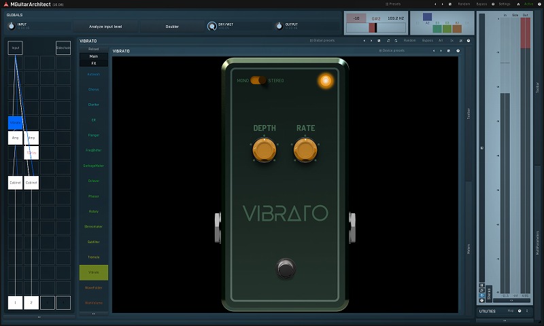This screenshot has height=326, width=544.
Task: Select the blue A2 preset slot square
Action: click(x=427, y=17)
